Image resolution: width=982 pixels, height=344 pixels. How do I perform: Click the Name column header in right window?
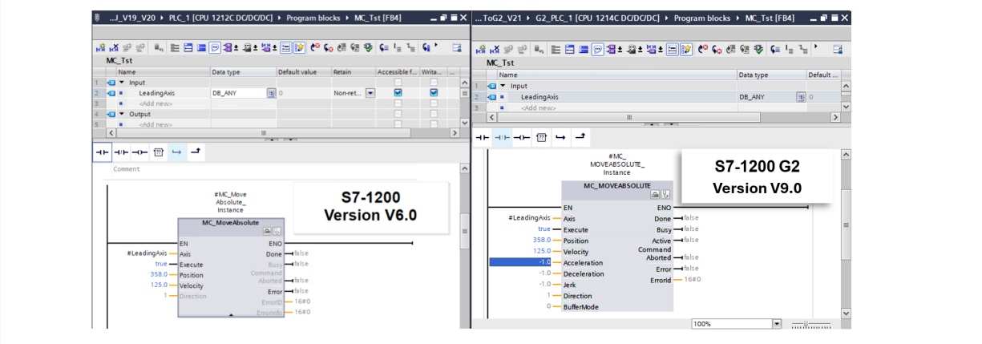click(616, 75)
